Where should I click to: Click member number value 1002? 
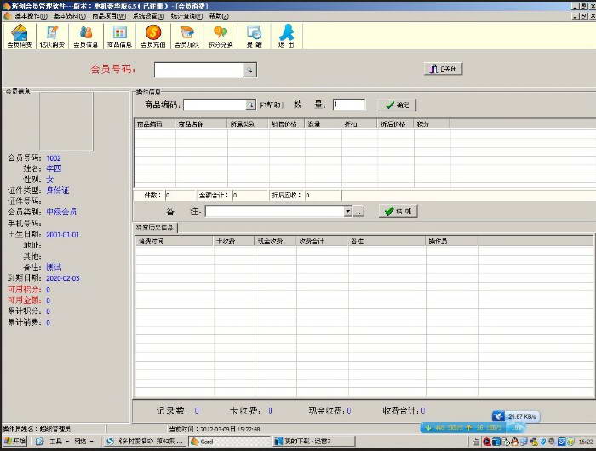tap(54, 158)
